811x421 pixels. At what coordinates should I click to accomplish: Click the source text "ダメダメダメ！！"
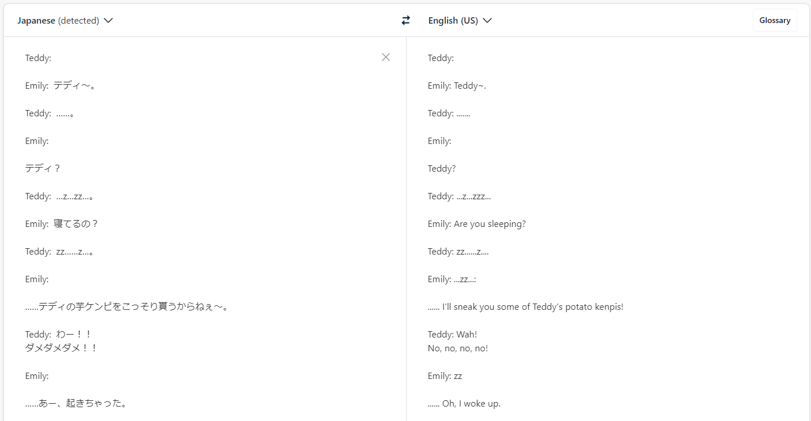tap(61, 348)
